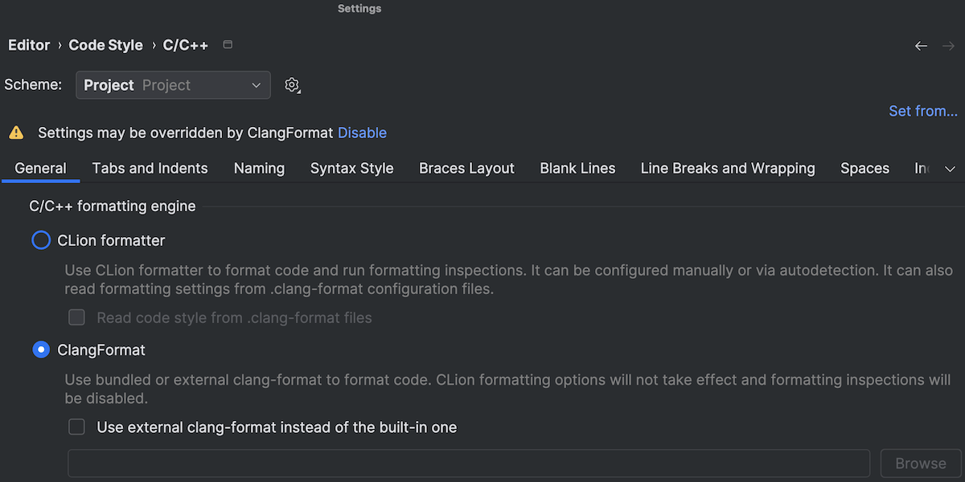Click the Disable ClangFormat link

coord(362,133)
